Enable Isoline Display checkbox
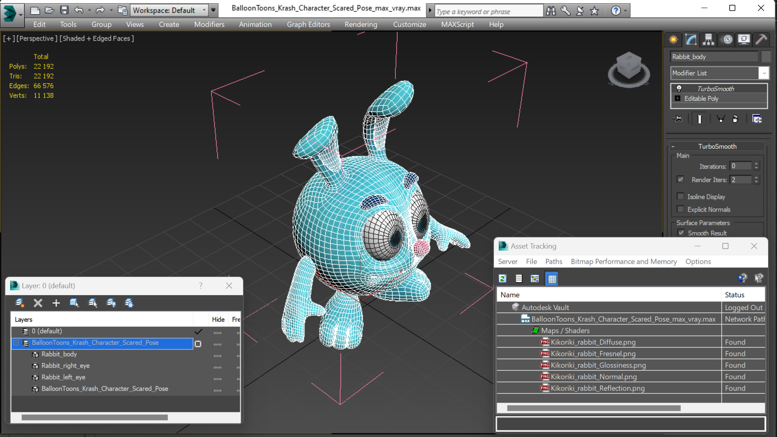 (x=681, y=196)
